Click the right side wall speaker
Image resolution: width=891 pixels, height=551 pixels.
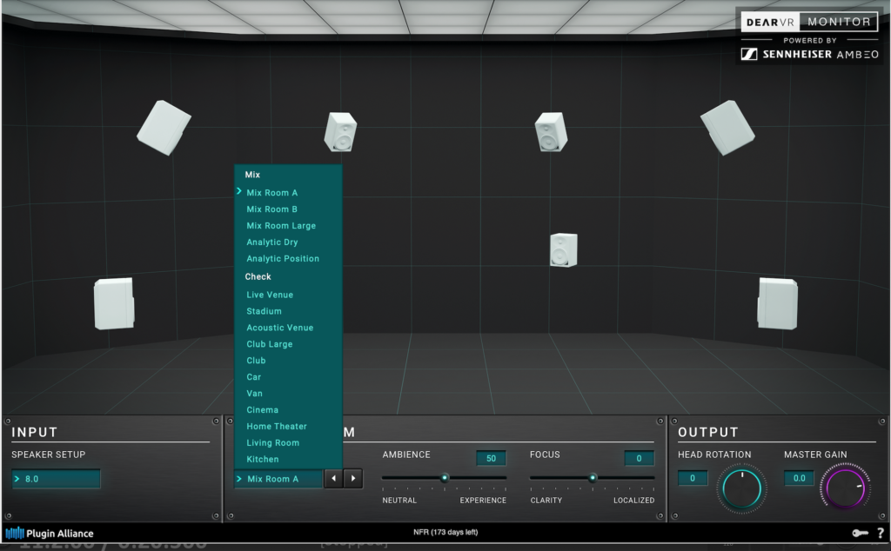point(777,302)
